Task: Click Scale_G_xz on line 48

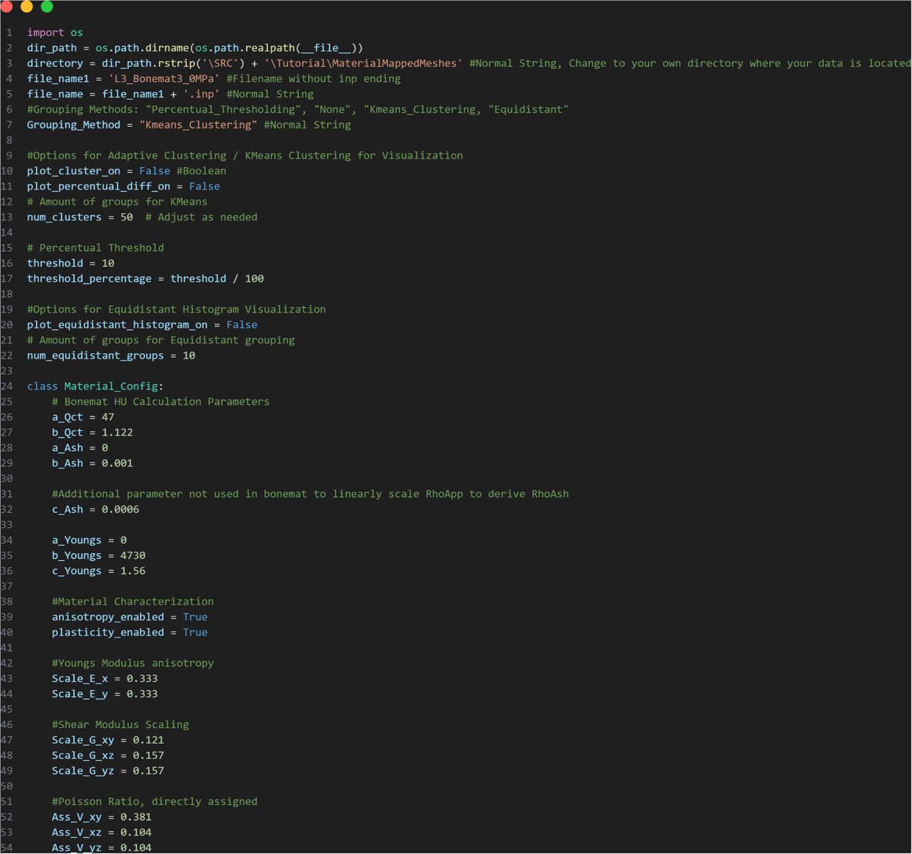Action: (x=83, y=755)
